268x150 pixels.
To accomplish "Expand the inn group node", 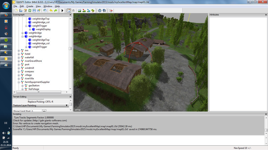I will pos(19,51).
